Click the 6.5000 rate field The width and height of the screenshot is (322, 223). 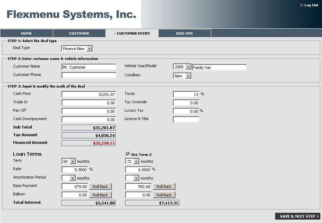(x=139, y=169)
